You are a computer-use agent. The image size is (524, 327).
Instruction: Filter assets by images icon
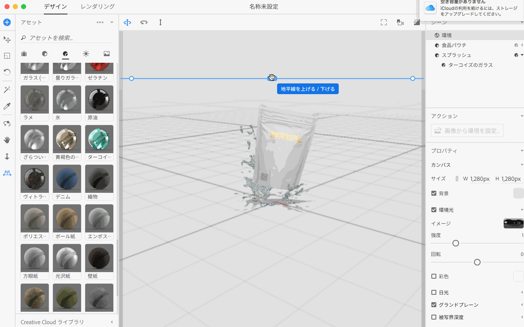pos(107,54)
